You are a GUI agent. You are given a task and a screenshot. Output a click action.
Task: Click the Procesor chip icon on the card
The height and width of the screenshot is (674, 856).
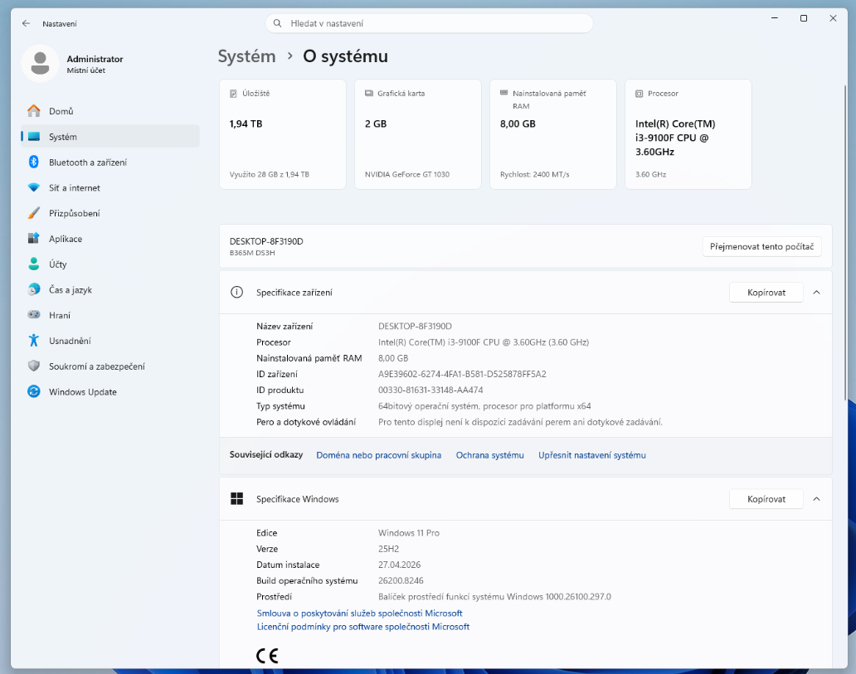(640, 94)
